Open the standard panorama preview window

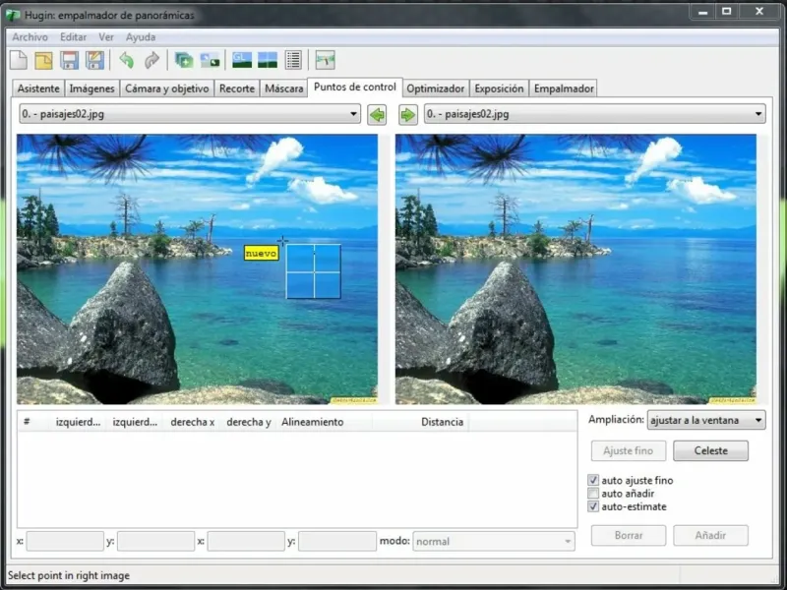click(268, 60)
